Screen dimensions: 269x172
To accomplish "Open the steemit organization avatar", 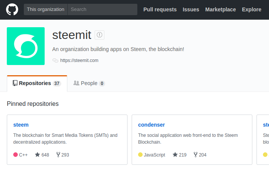I will click(x=26, y=46).
